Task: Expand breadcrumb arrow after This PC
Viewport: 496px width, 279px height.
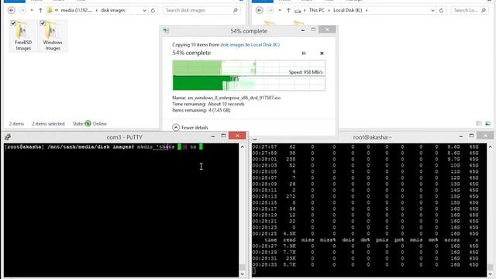Action: pos(329,10)
